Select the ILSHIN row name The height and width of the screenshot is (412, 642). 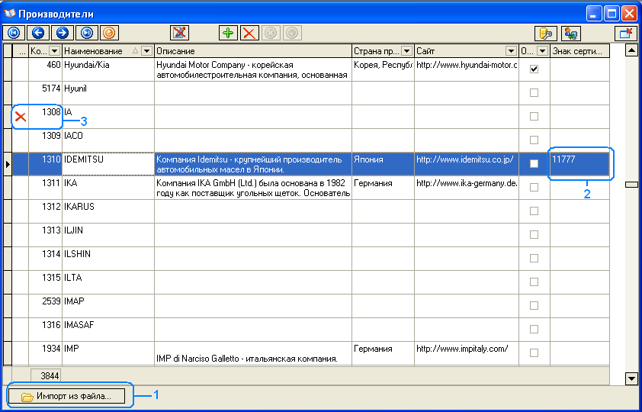[108, 259]
